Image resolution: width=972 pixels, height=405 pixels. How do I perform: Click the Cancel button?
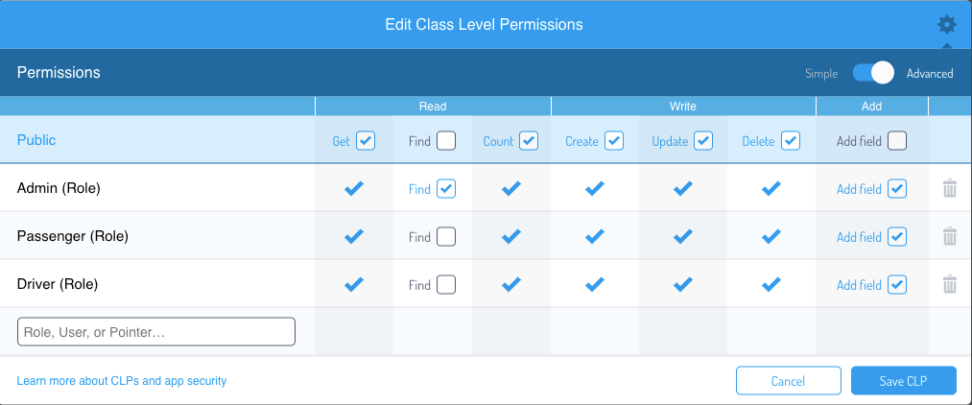[789, 381]
